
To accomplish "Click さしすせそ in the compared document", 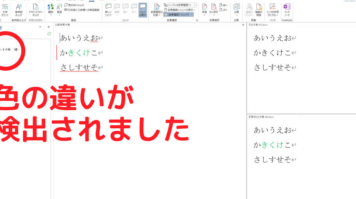I will 79,68.
